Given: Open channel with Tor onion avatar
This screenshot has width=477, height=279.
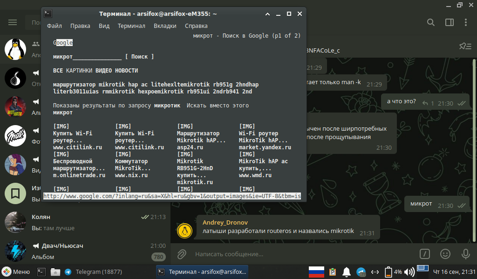Looking at the screenshot, I should coord(15,78).
